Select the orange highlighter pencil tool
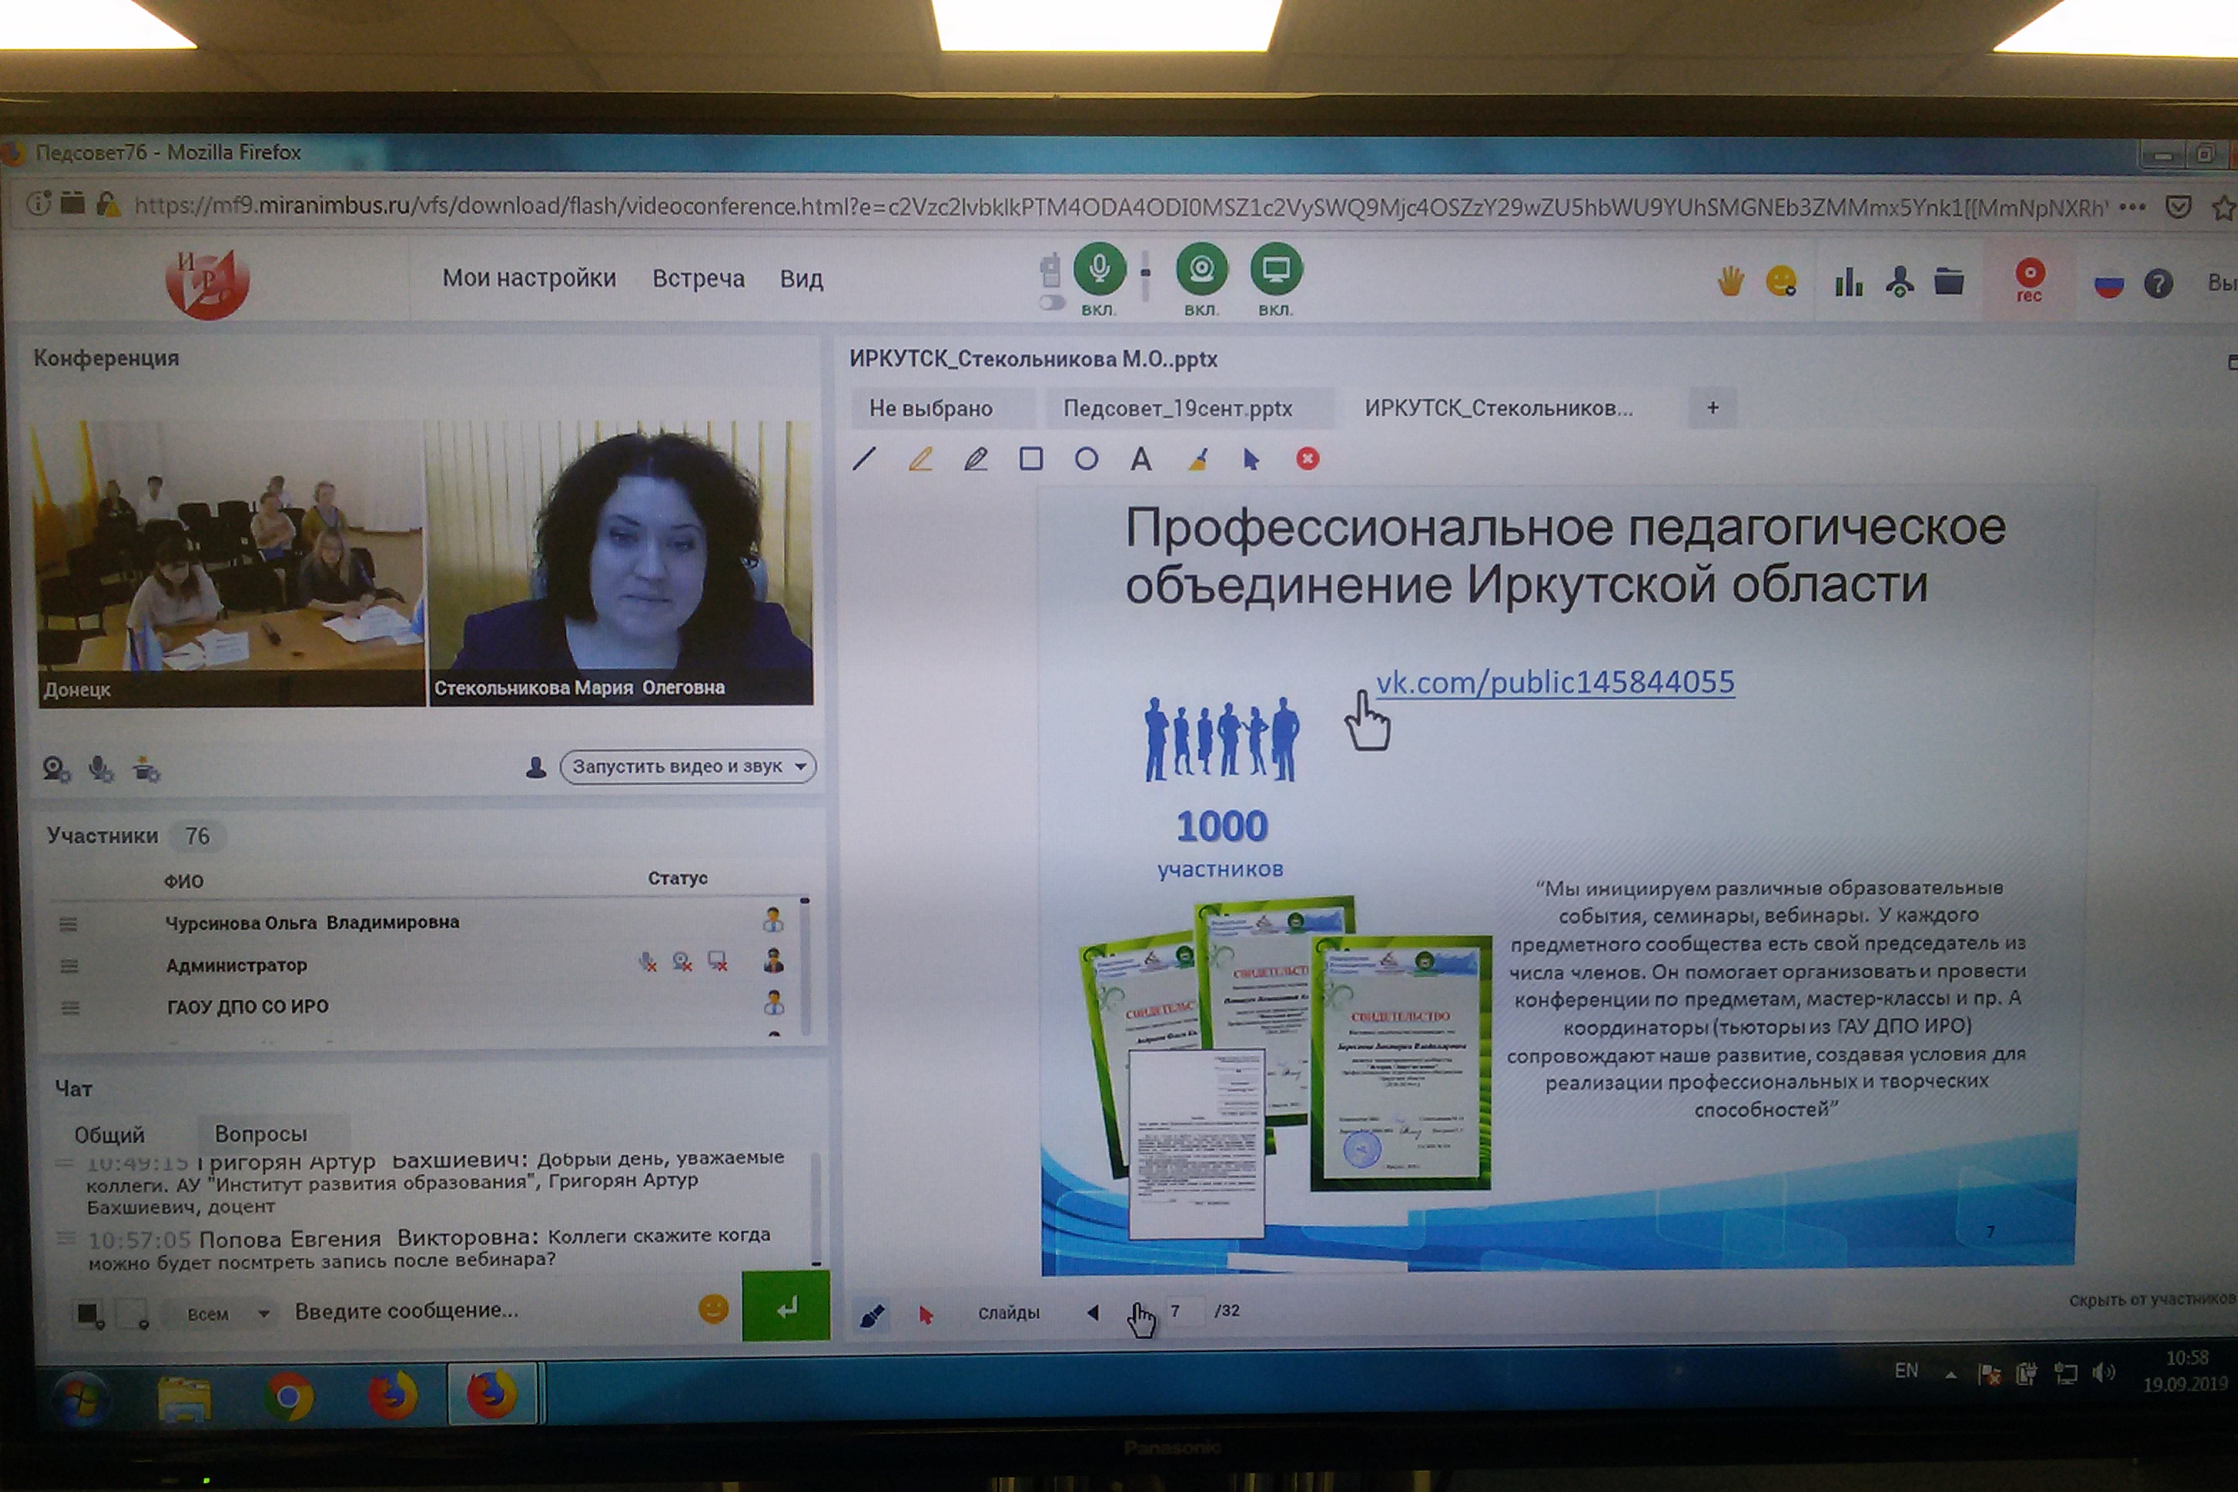Image resolution: width=2238 pixels, height=1492 pixels. point(919,459)
